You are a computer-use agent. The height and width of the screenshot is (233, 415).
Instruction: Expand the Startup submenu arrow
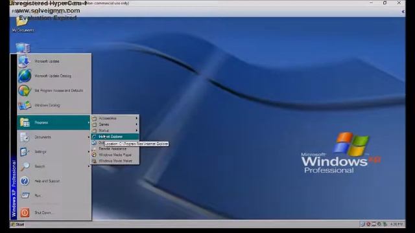[x=137, y=131]
